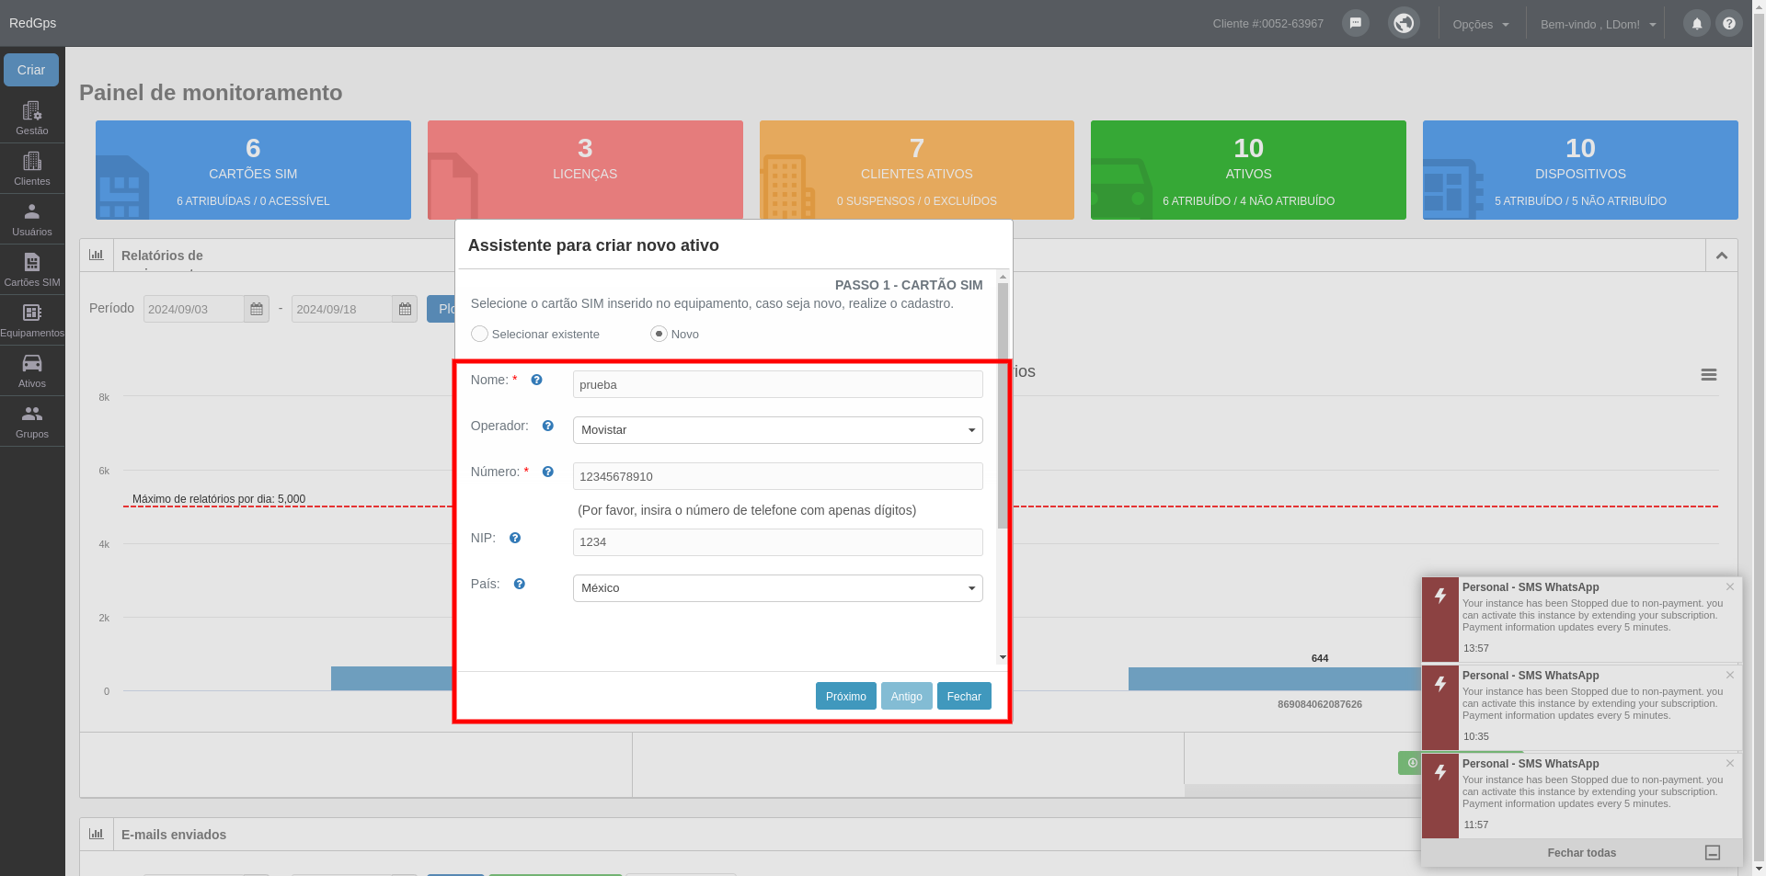Open the Operador dropdown showing Movistar
The width and height of the screenshot is (1766, 876).
(778, 430)
